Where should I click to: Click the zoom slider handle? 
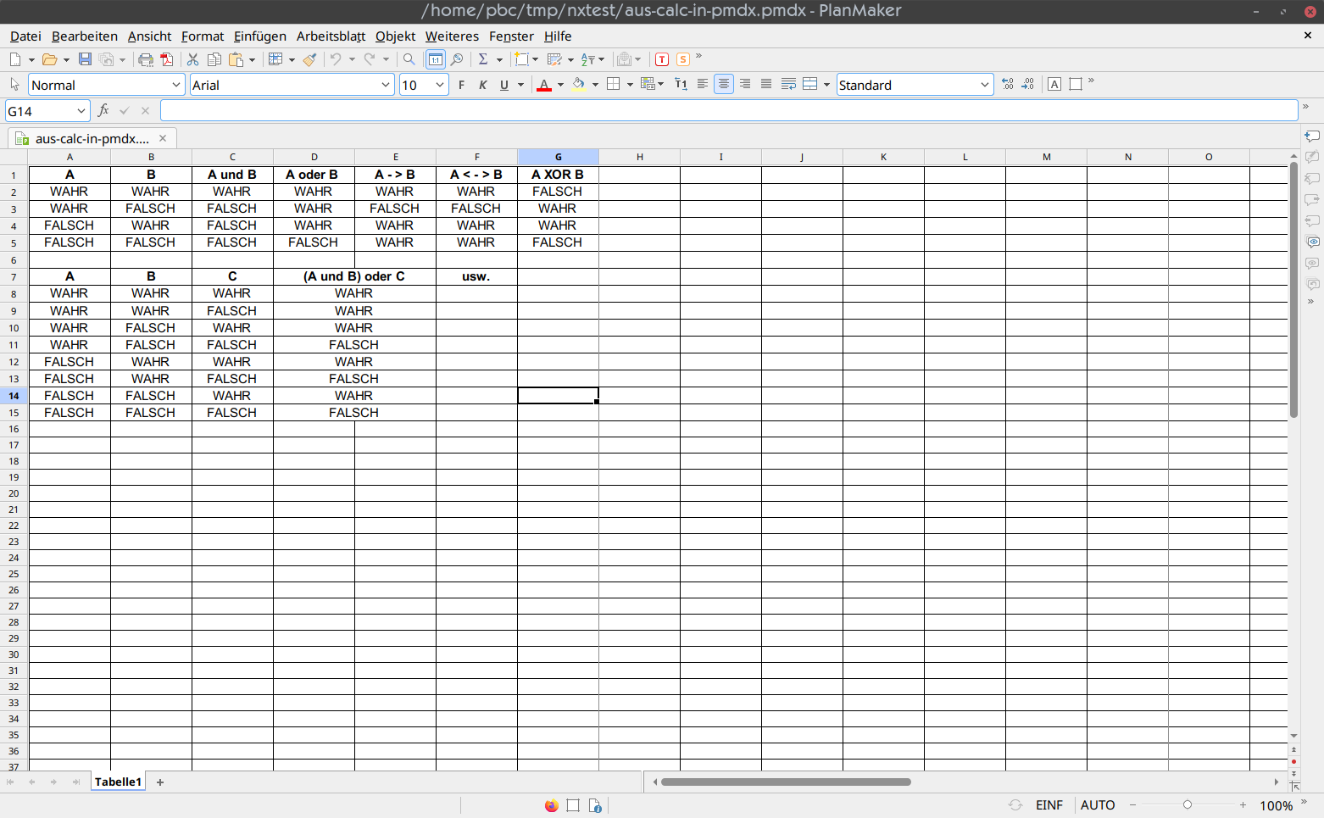click(x=1188, y=805)
